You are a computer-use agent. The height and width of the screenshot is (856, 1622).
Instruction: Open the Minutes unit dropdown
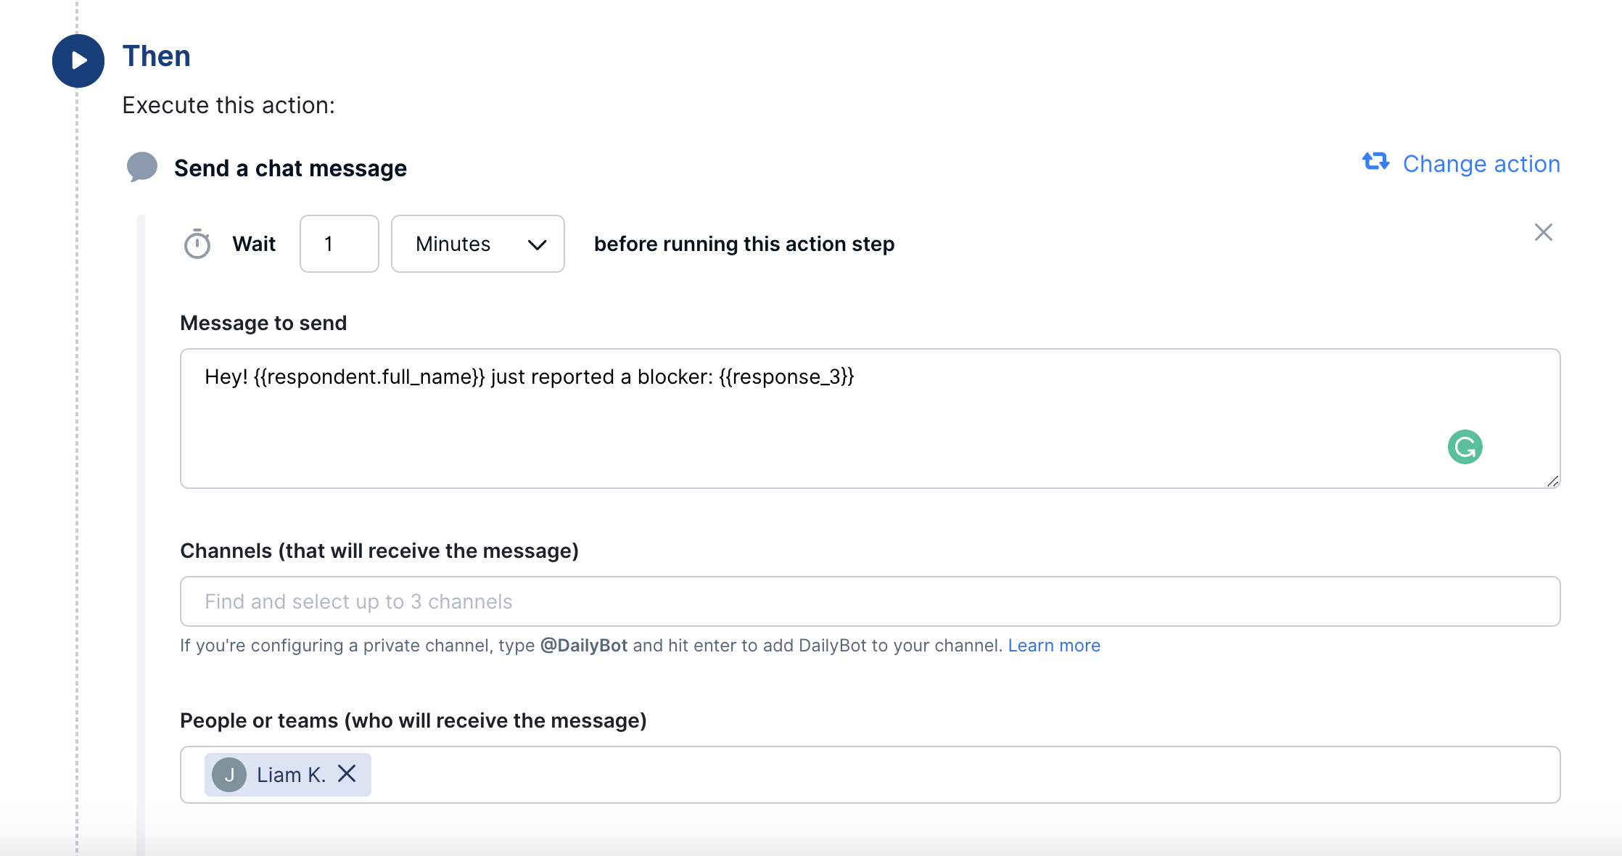[478, 244]
